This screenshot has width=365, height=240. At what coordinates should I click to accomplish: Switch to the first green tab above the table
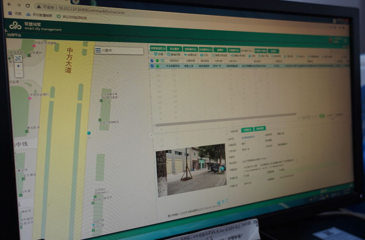point(158,48)
